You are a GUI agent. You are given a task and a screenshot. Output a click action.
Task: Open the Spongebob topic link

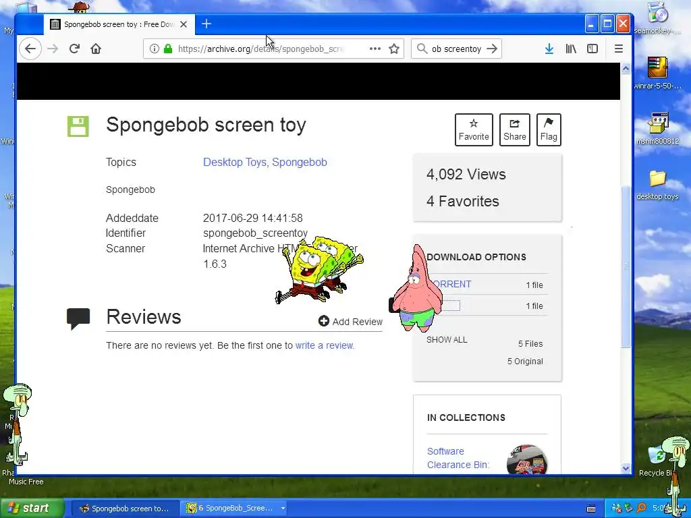(299, 162)
